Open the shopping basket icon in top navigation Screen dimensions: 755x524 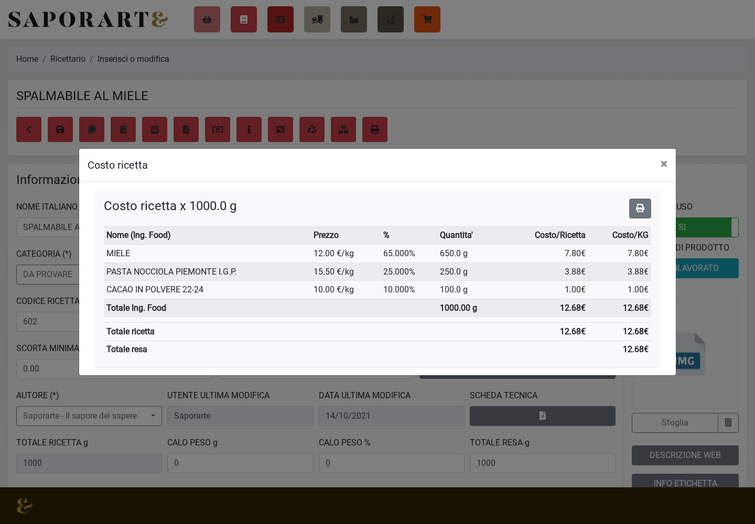[x=207, y=19]
